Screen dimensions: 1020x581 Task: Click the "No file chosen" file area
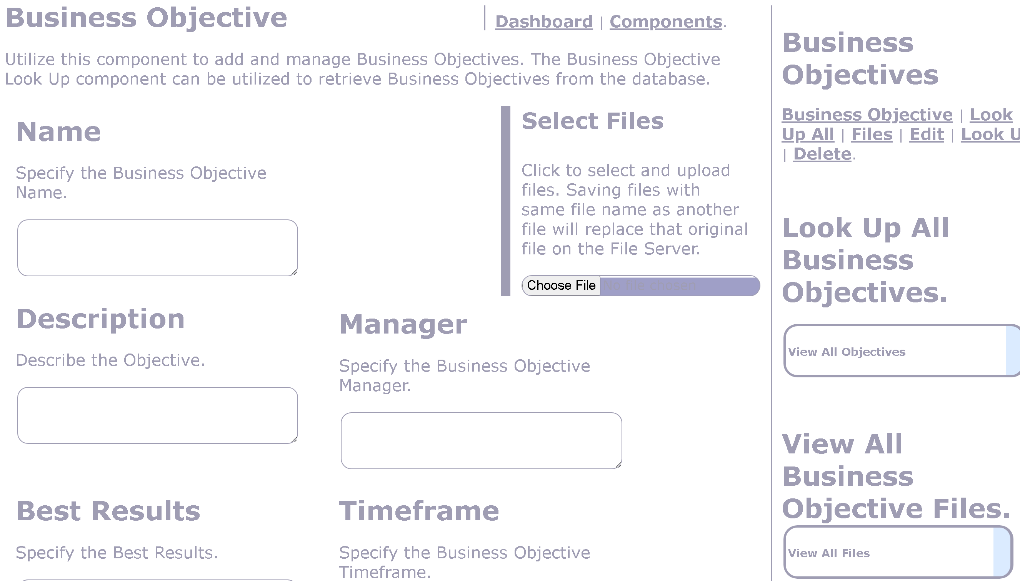(x=679, y=286)
